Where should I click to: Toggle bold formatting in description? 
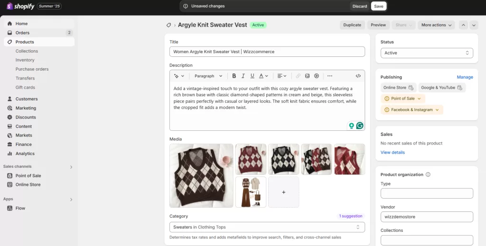click(234, 76)
